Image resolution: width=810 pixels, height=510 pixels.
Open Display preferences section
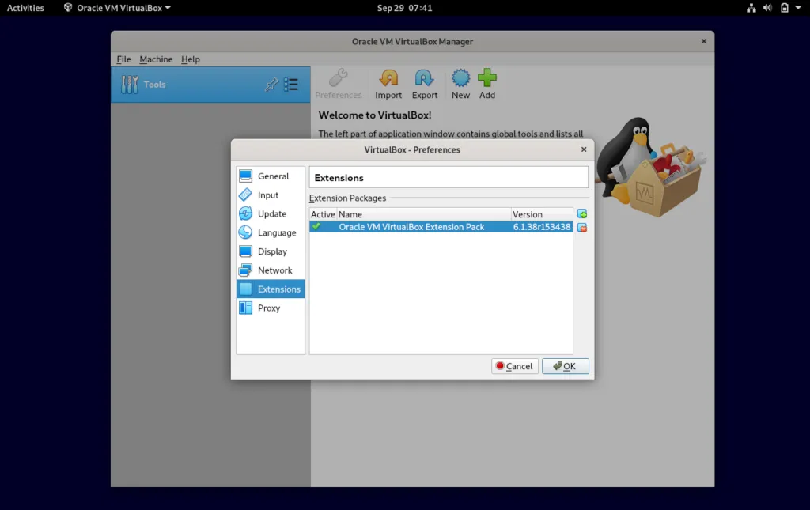coord(271,251)
